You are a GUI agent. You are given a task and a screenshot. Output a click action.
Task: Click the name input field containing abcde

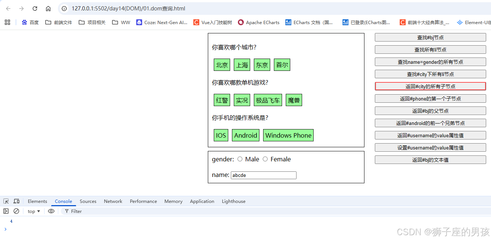tap(263, 175)
